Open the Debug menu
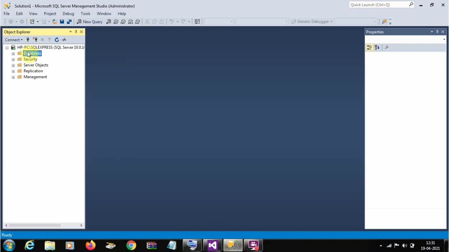 pos(68,14)
